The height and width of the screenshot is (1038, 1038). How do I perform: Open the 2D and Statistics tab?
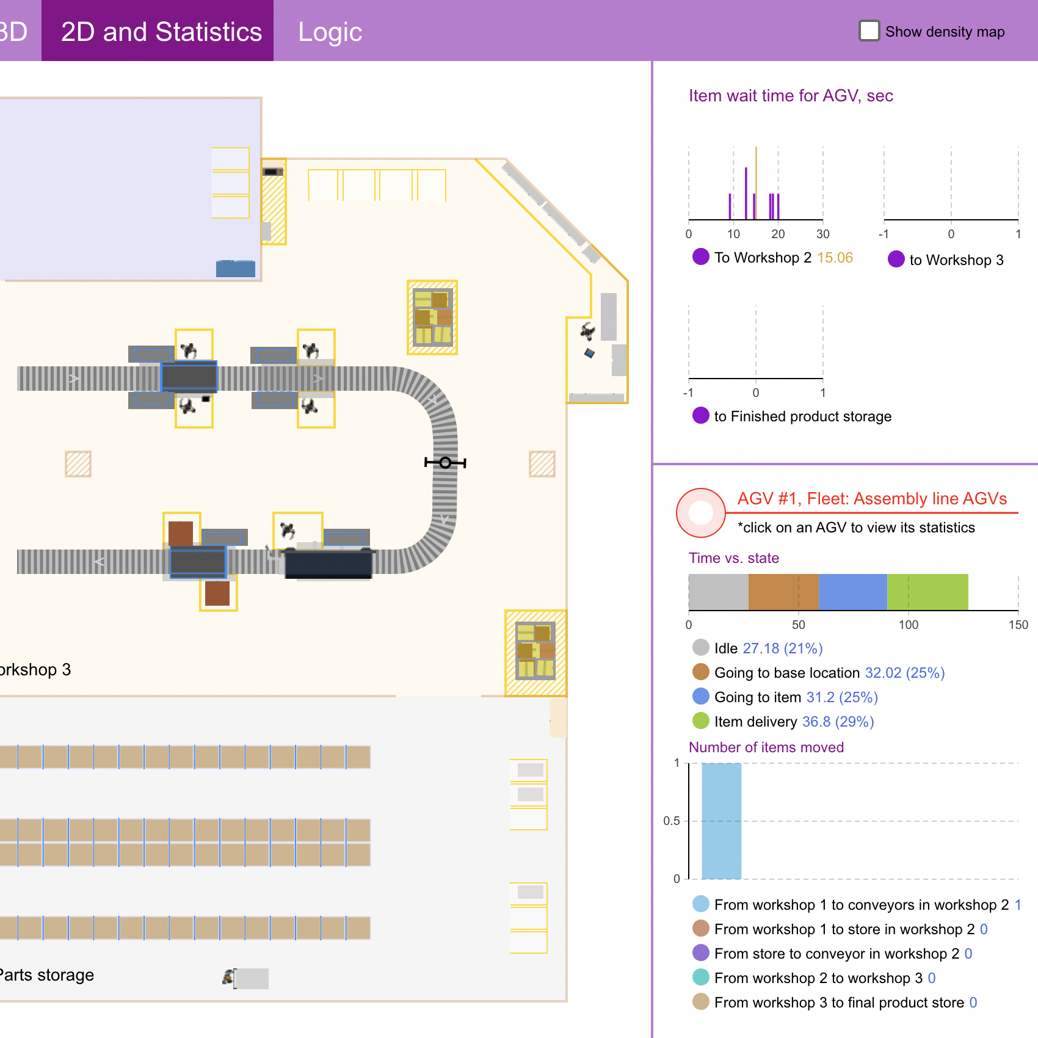[161, 32]
